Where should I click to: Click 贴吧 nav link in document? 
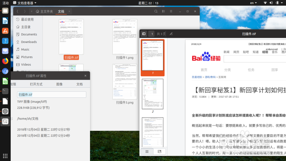point(246,52)
